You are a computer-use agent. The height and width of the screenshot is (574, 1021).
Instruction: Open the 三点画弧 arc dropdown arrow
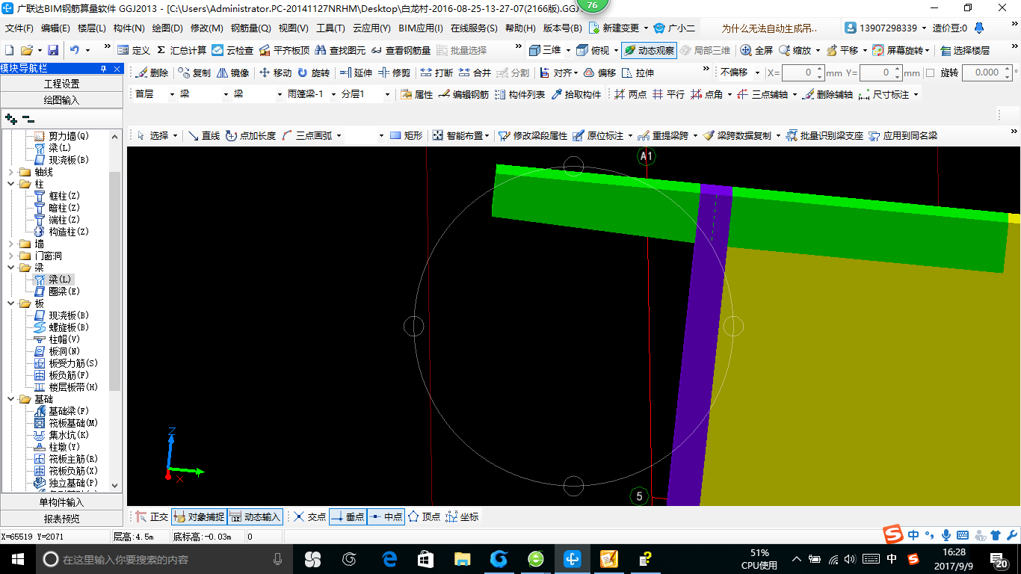click(x=339, y=135)
